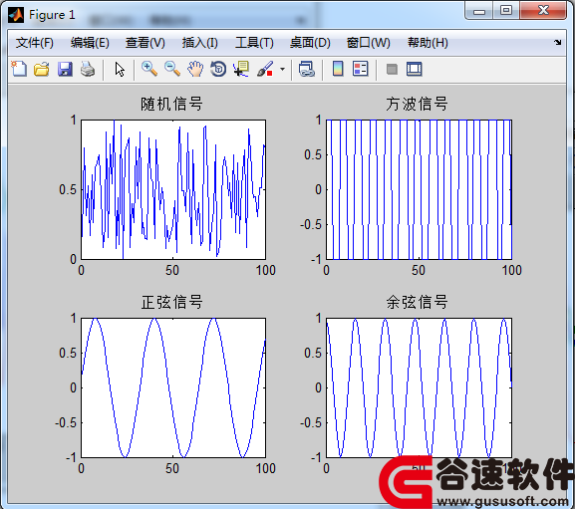Click inside the cosine signal plot axes
The width and height of the screenshot is (575, 509).
coord(419,387)
